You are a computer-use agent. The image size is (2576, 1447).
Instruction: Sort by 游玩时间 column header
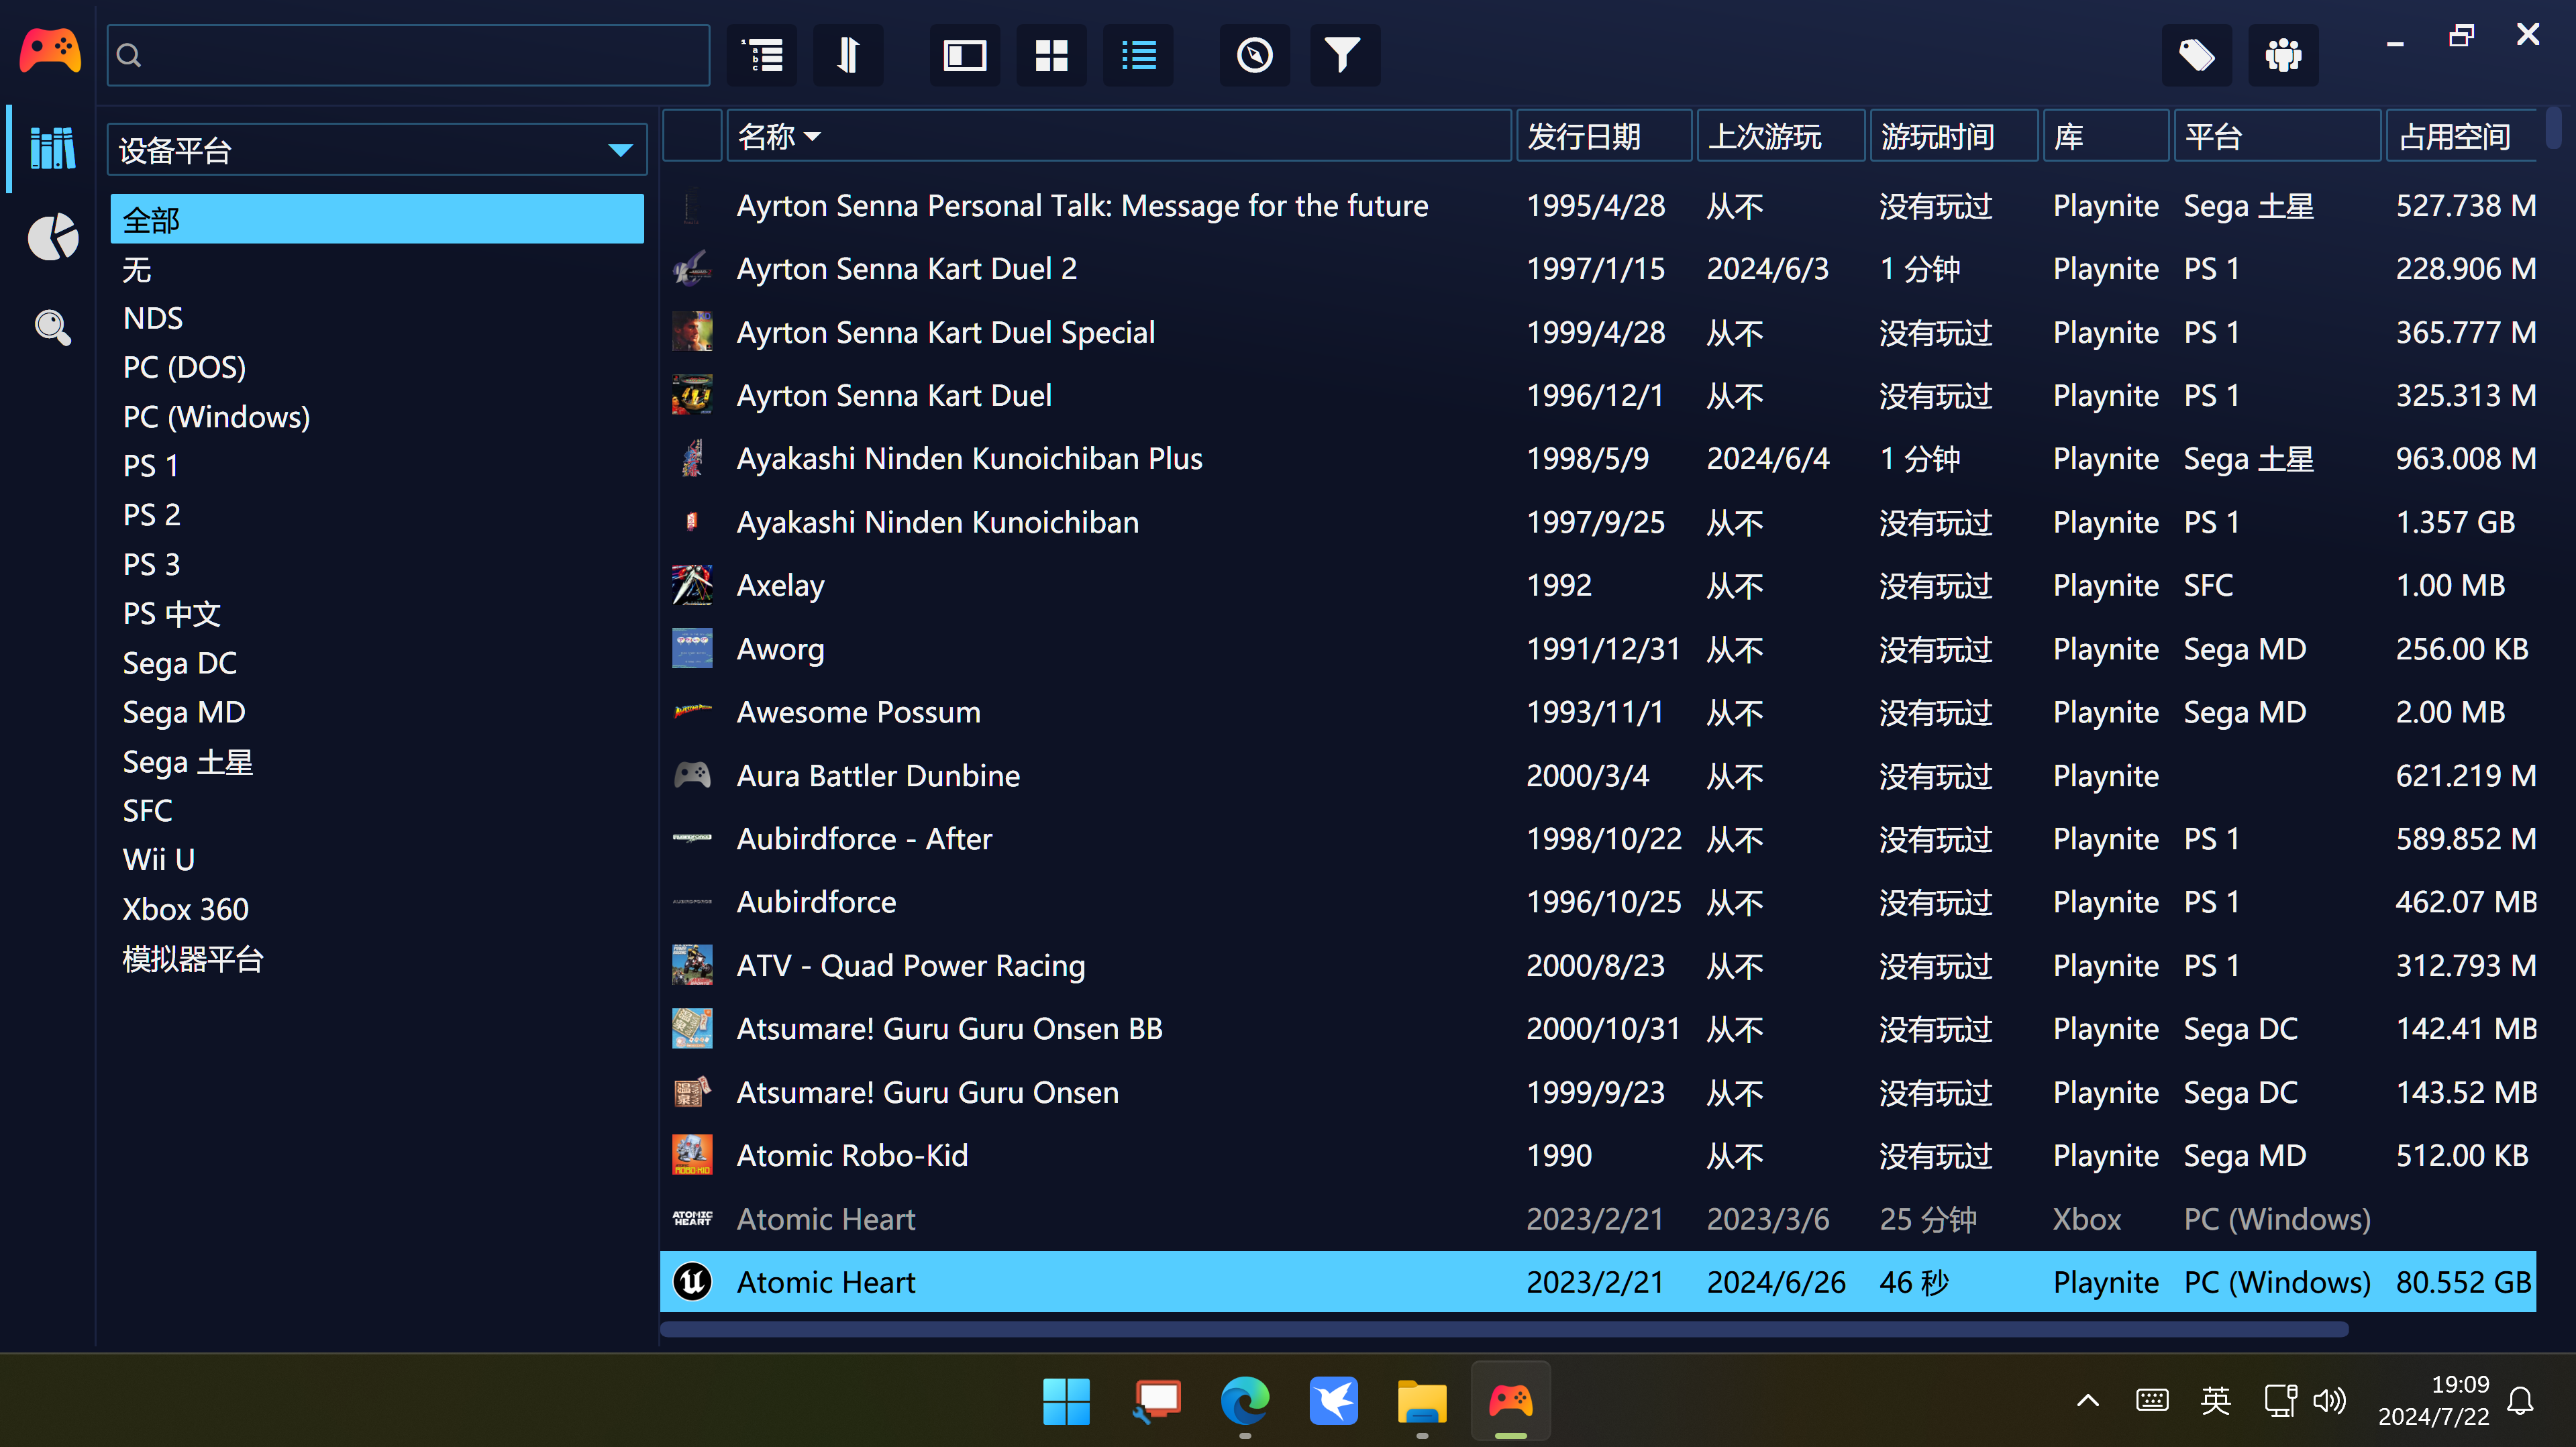[1954, 136]
